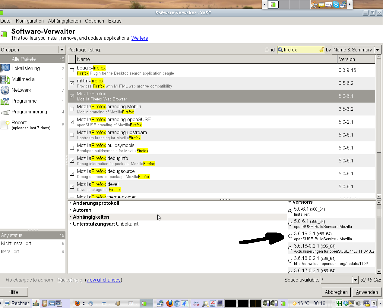Select 5.0-6.1 openSUSE BuildService radio
Viewport: 386px width, 308px height.
pos(290,223)
